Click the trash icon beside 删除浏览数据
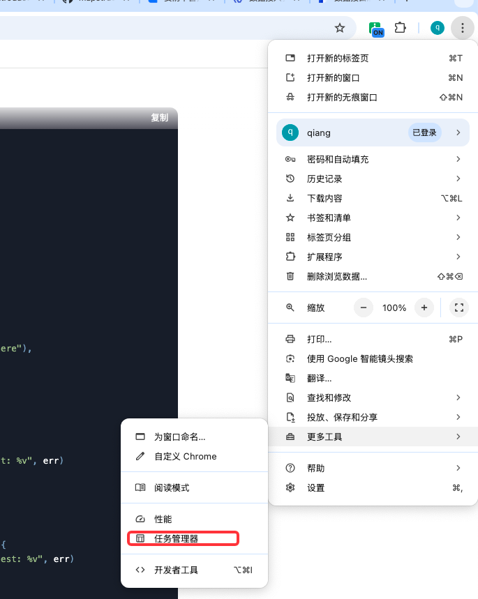Image resolution: width=478 pixels, height=599 pixels. (290, 276)
